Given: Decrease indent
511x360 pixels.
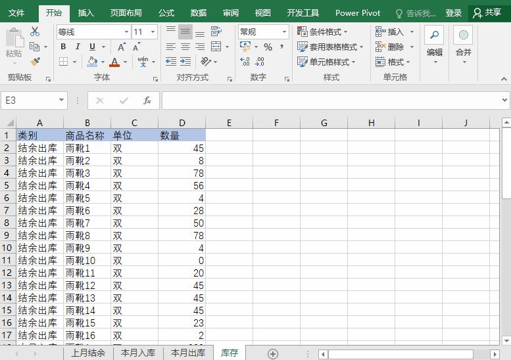Looking at the screenshot, I should coord(171,62).
